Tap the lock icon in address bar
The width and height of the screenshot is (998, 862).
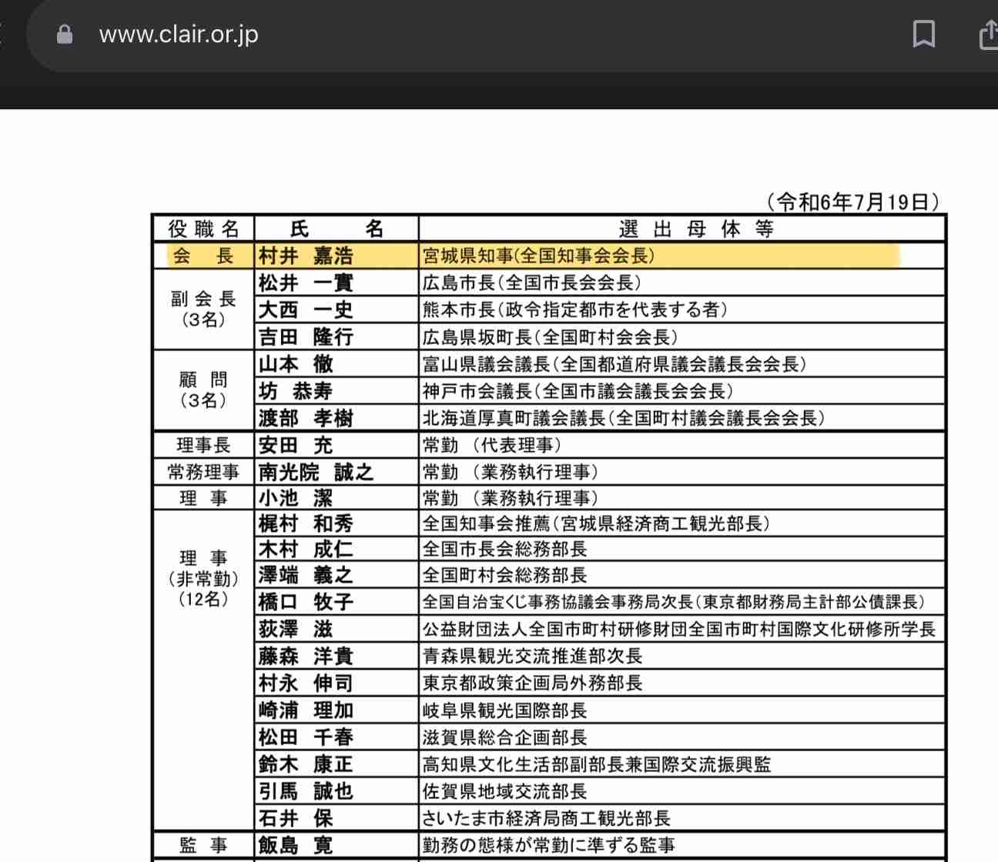(65, 35)
